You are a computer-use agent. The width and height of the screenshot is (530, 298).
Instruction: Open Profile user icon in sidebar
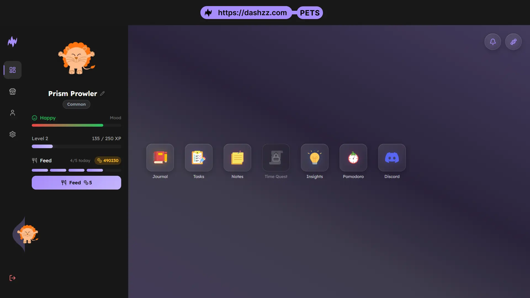tap(13, 113)
